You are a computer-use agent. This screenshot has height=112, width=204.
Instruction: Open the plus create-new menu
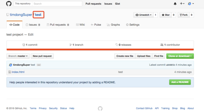click(x=182, y=4)
